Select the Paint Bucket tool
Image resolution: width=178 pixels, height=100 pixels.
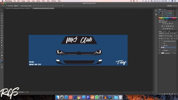point(2,38)
